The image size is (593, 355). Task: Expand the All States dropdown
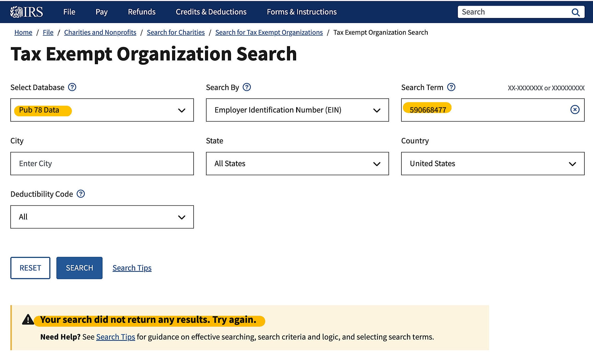[297, 164]
